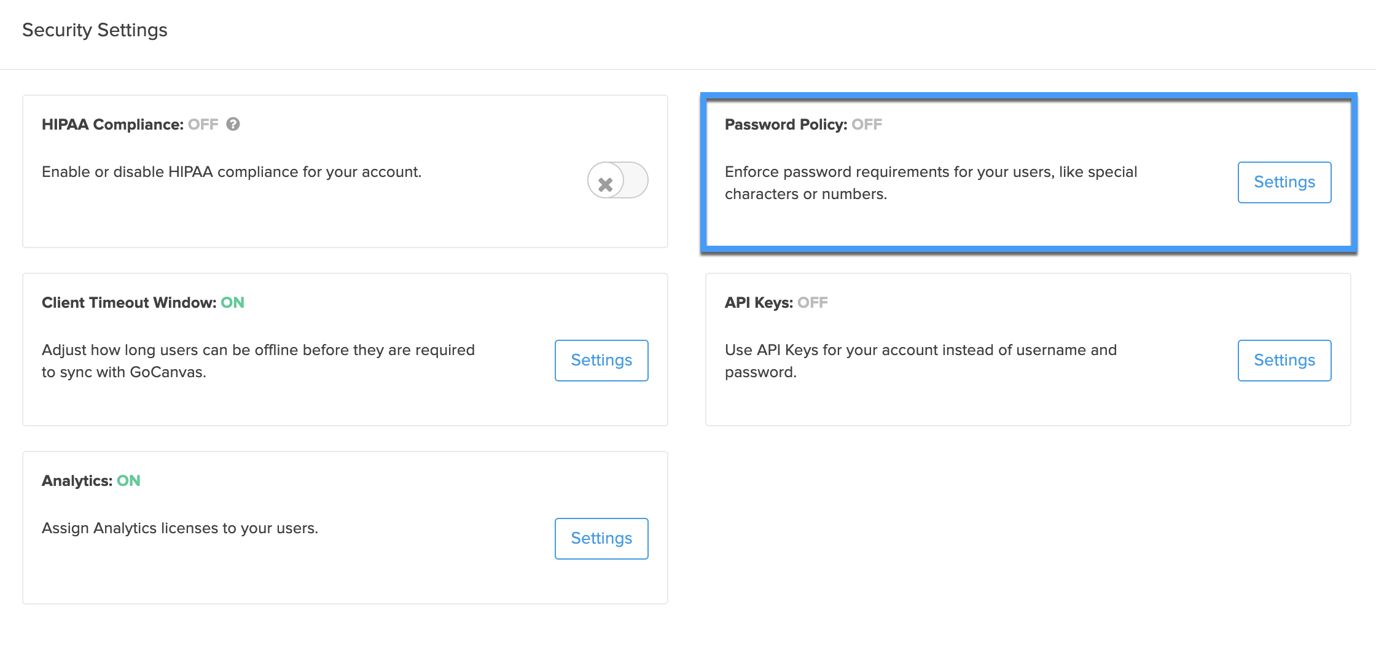
Task: Click 'Enable or disable HIPAA compliance' description
Action: pyautogui.click(x=232, y=172)
